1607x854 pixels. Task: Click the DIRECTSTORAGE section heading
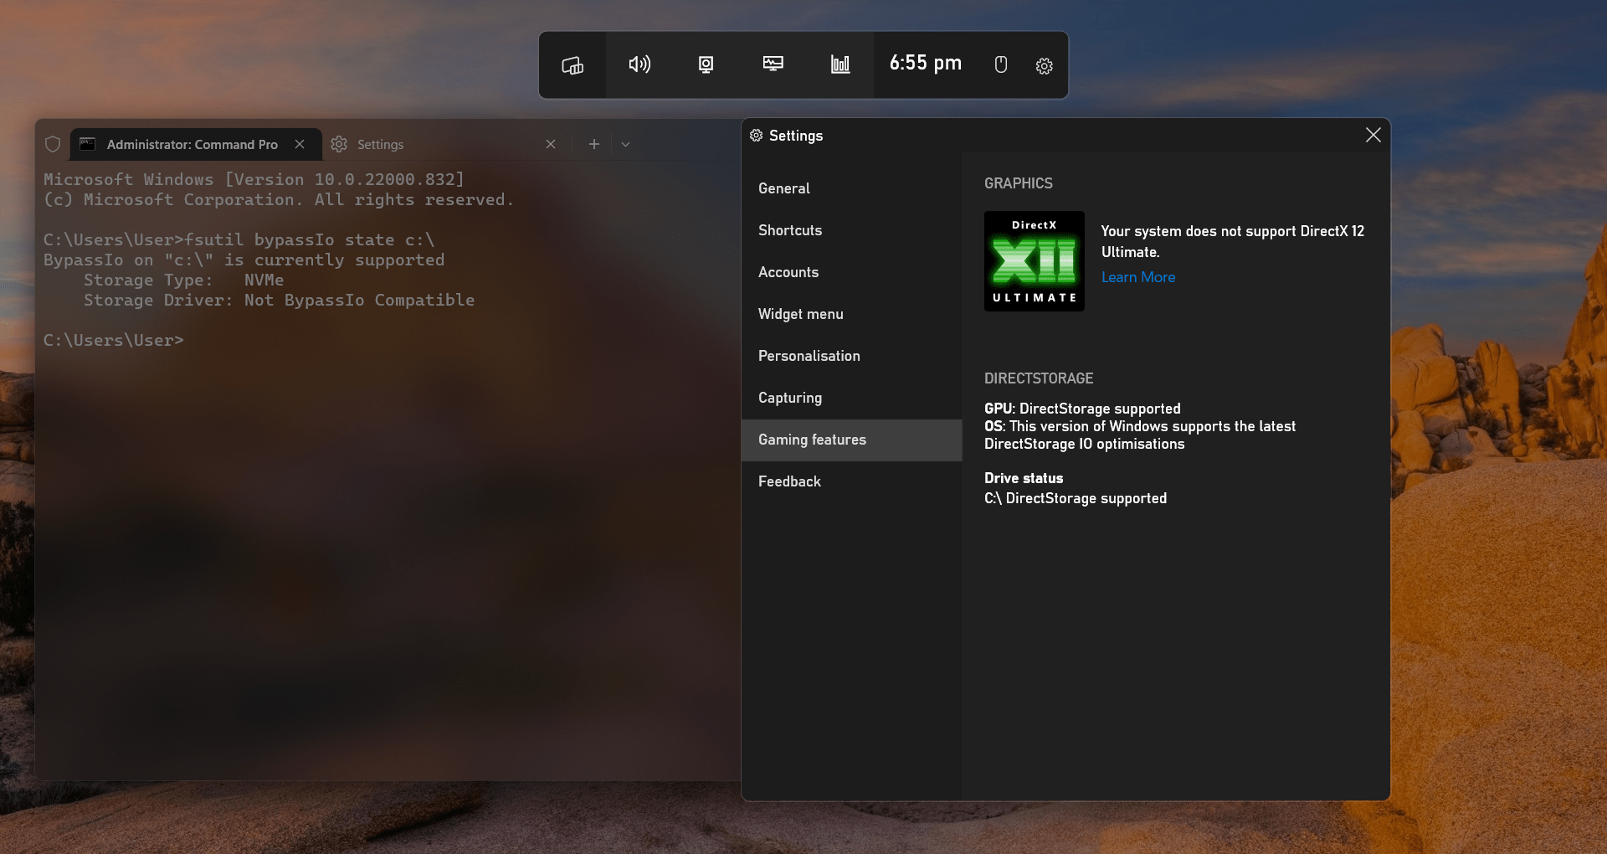click(1039, 378)
